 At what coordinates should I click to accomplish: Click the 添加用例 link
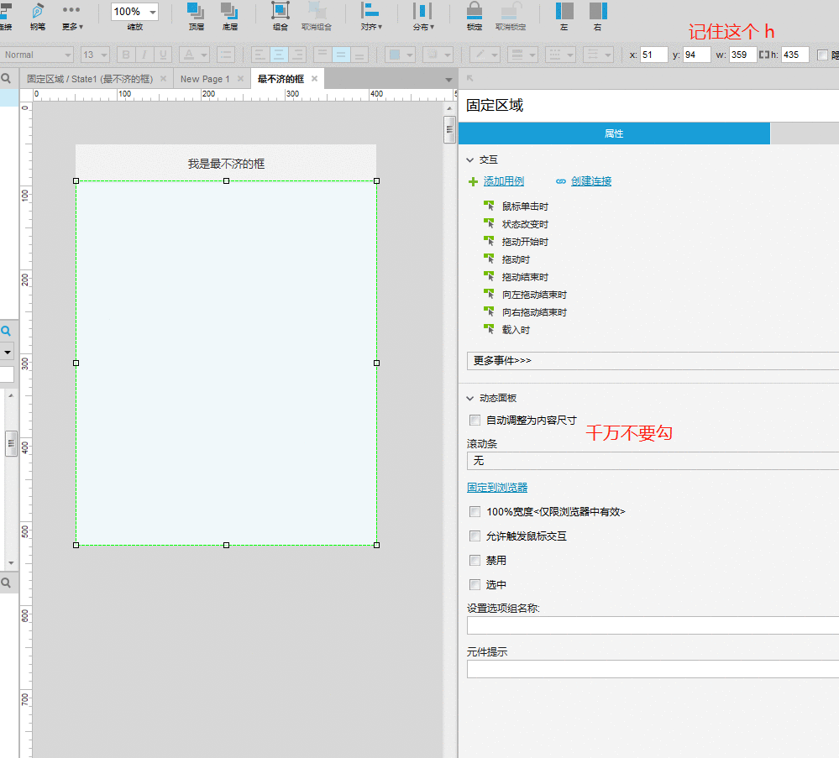tap(504, 181)
